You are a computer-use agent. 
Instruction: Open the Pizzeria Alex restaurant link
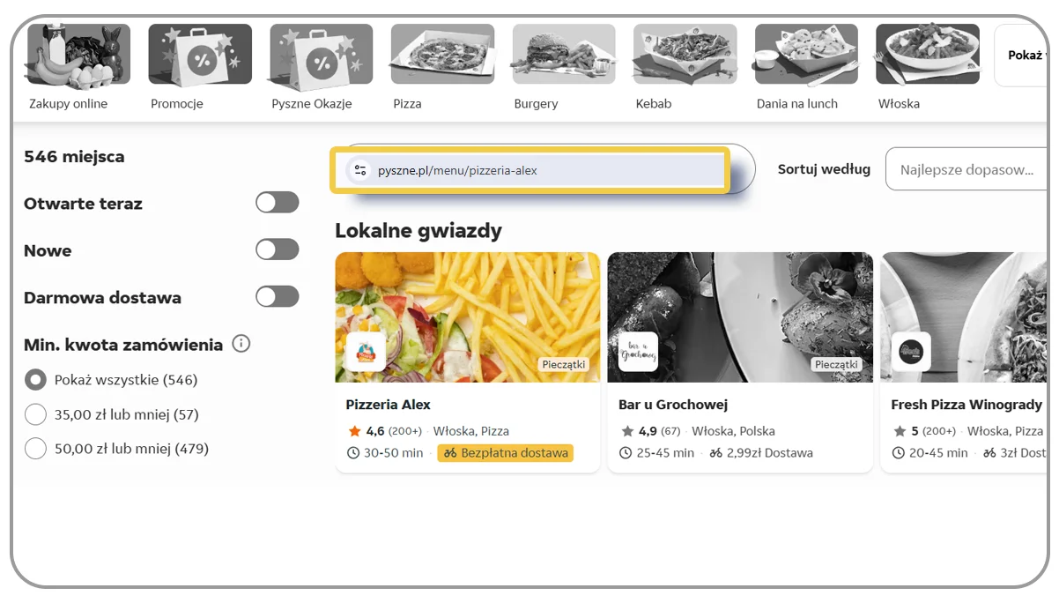point(388,404)
